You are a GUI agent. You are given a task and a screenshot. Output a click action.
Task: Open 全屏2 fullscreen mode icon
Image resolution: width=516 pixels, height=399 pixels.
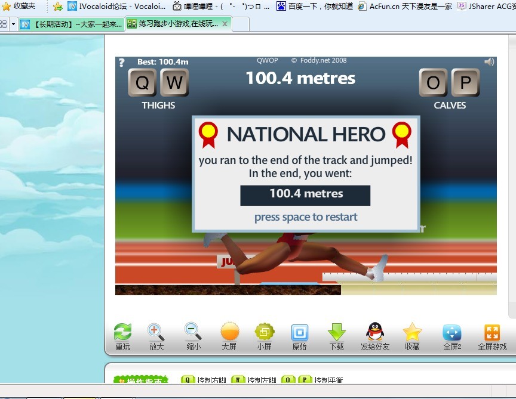[452, 332]
